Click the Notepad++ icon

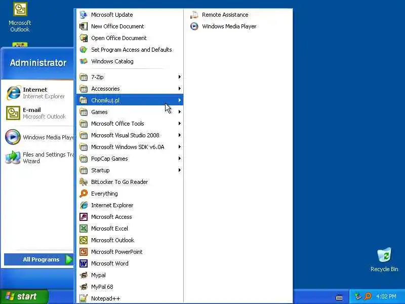click(84, 298)
